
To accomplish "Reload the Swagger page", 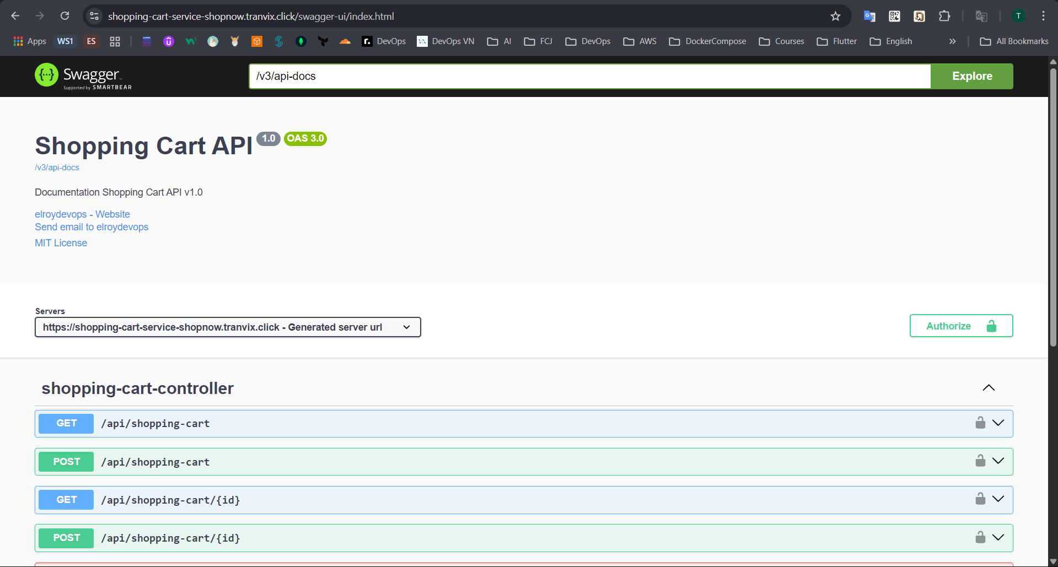I will click(x=65, y=16).
